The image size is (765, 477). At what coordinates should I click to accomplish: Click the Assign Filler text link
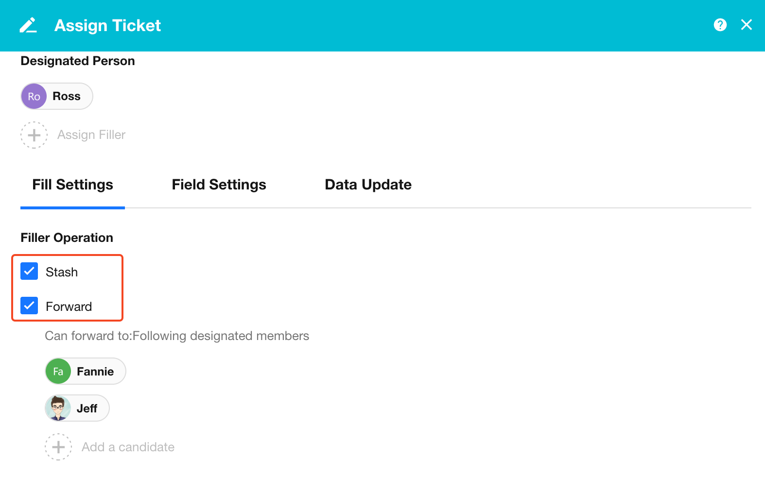tap(91, 135)
